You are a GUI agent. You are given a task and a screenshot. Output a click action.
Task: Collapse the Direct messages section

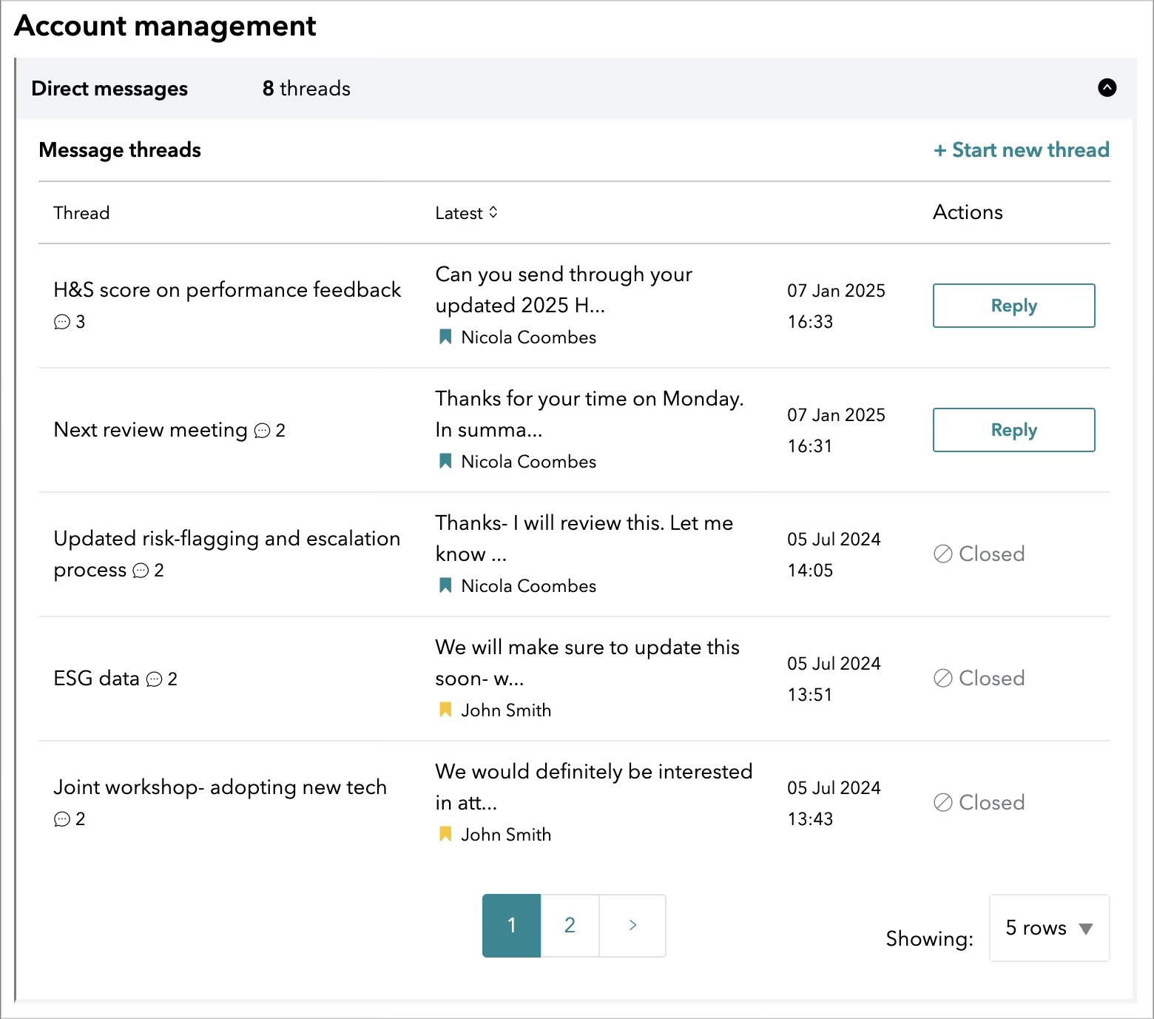click(1107, 88)
